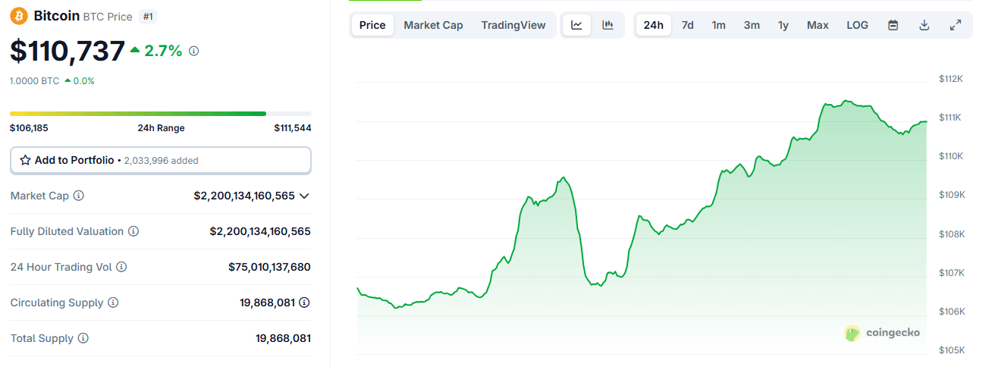Toggle LOG scale on chart

pos(857,25)
